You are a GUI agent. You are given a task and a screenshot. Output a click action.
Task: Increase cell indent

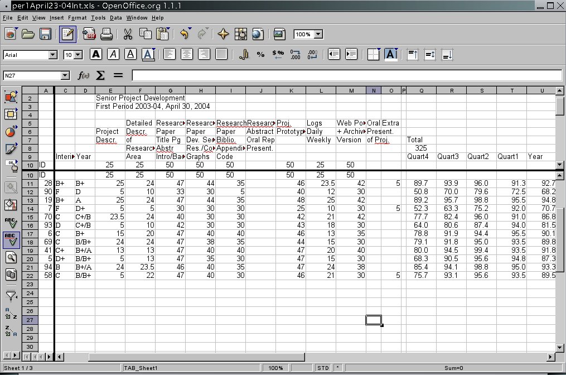click(351, 55)
